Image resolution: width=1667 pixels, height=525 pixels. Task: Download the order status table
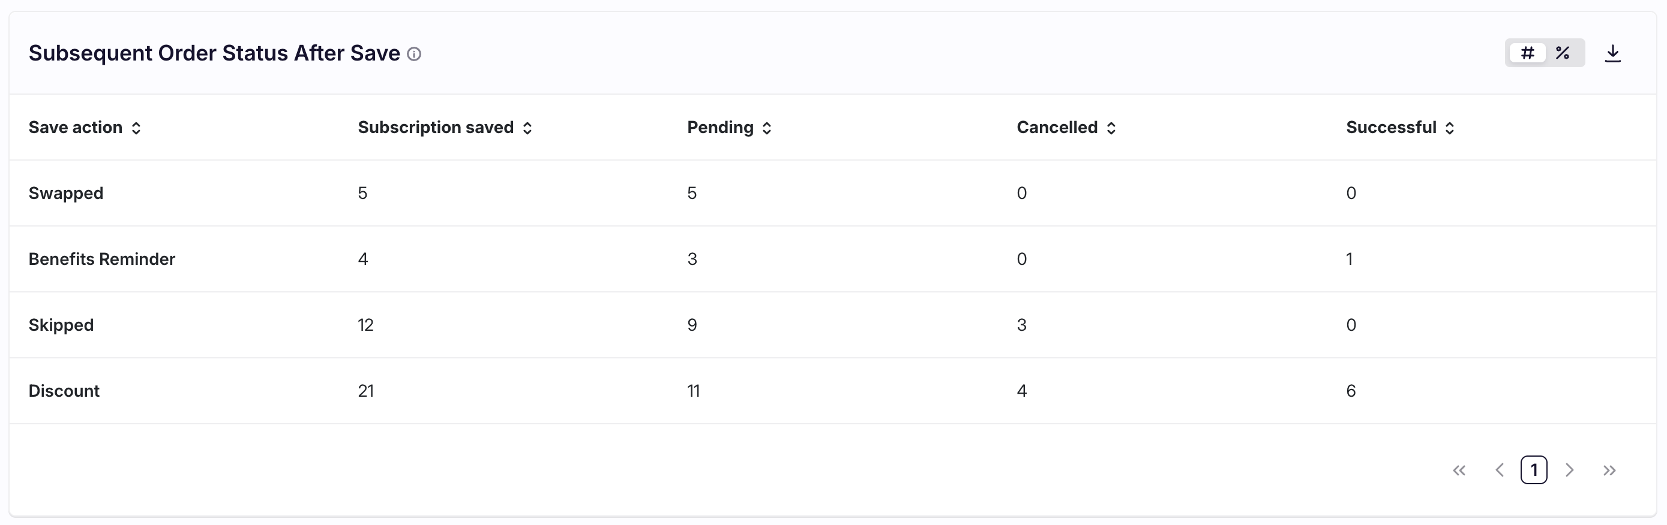(1612, 53)
